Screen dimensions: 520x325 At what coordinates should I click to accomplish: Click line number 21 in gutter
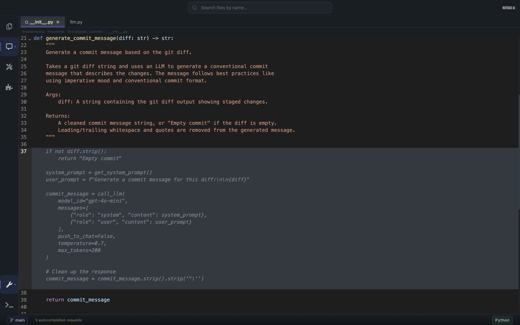click(x=23, y=38)
